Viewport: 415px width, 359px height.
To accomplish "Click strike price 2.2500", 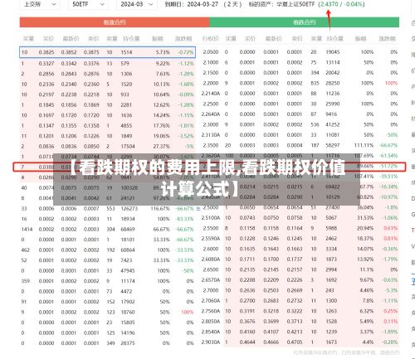I will click(211, 104).
